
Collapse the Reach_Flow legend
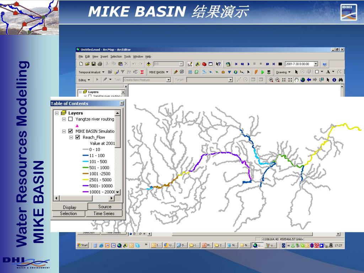tap(71, 138)
